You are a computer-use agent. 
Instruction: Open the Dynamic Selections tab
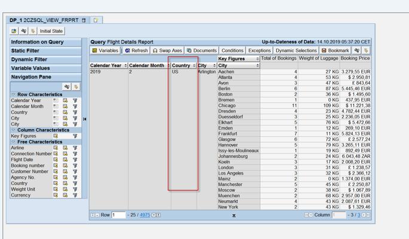coord(296,51)
